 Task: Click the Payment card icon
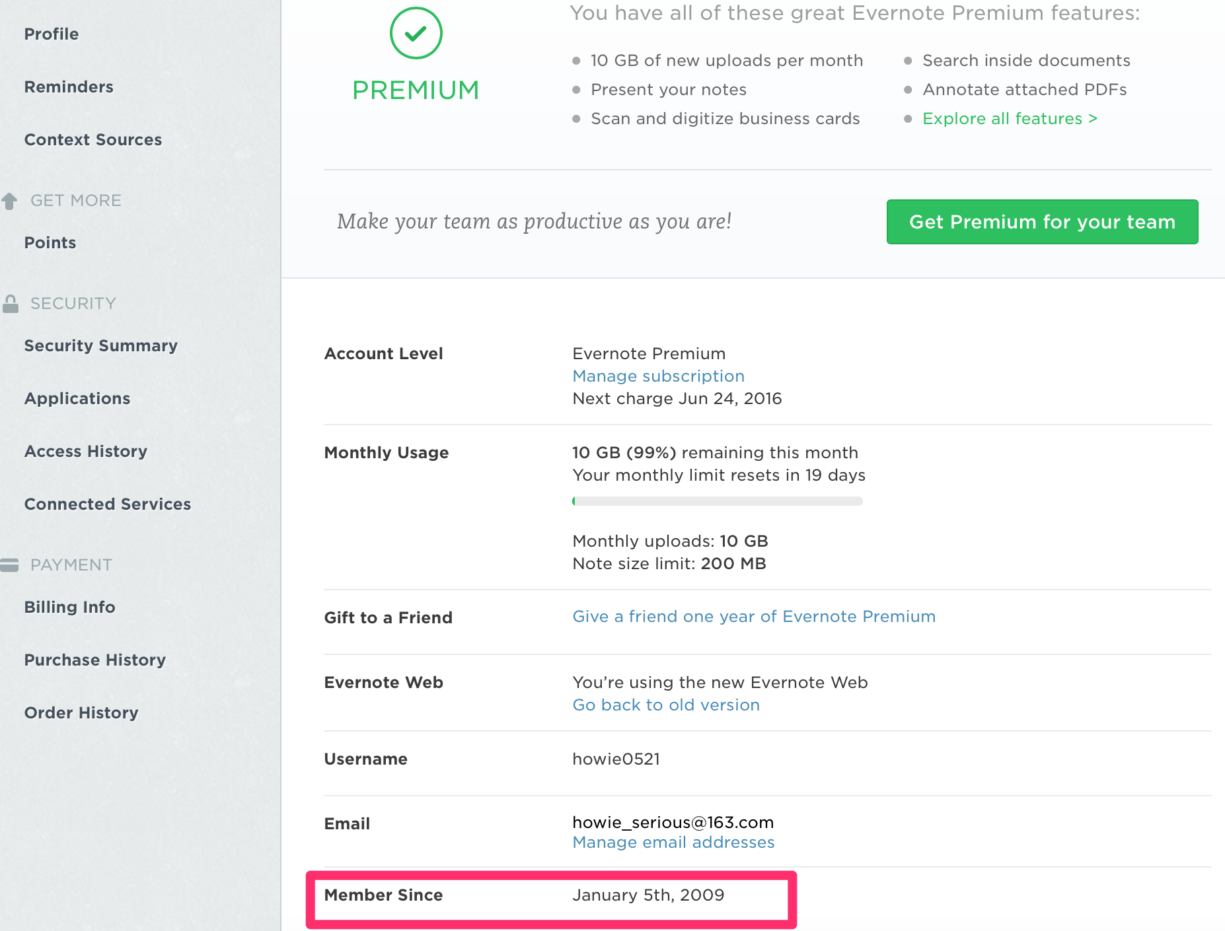pos(9,565)
